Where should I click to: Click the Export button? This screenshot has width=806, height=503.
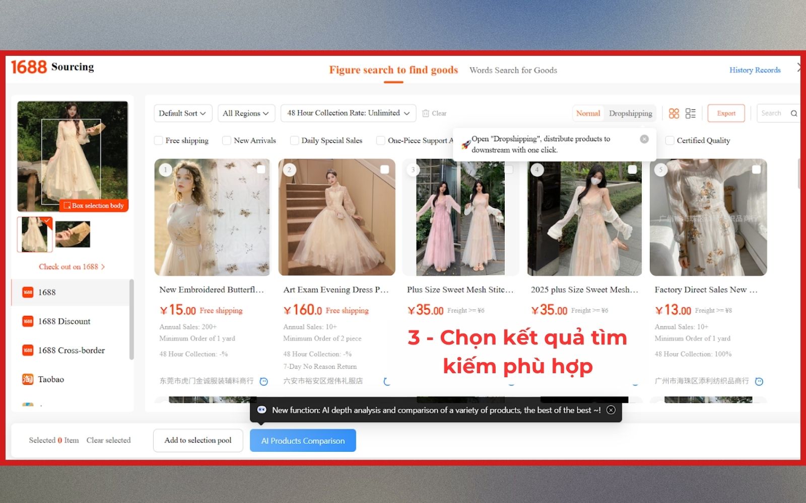[x=726, y=113]
